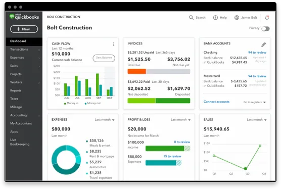Click the $1,238 Travel expenses entry

coord(99,175)
